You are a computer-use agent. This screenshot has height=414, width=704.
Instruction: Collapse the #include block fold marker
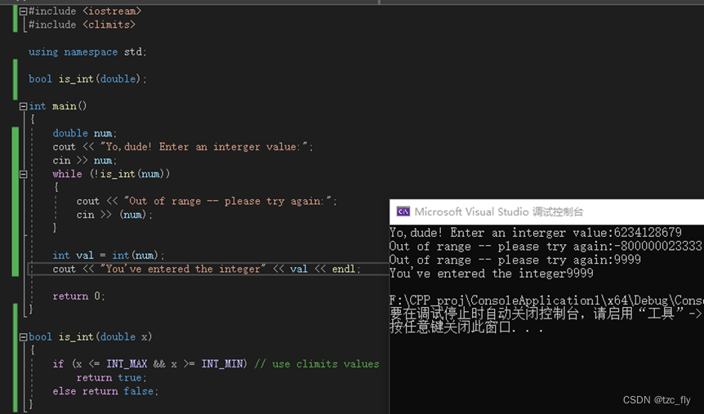pos(24,11)
